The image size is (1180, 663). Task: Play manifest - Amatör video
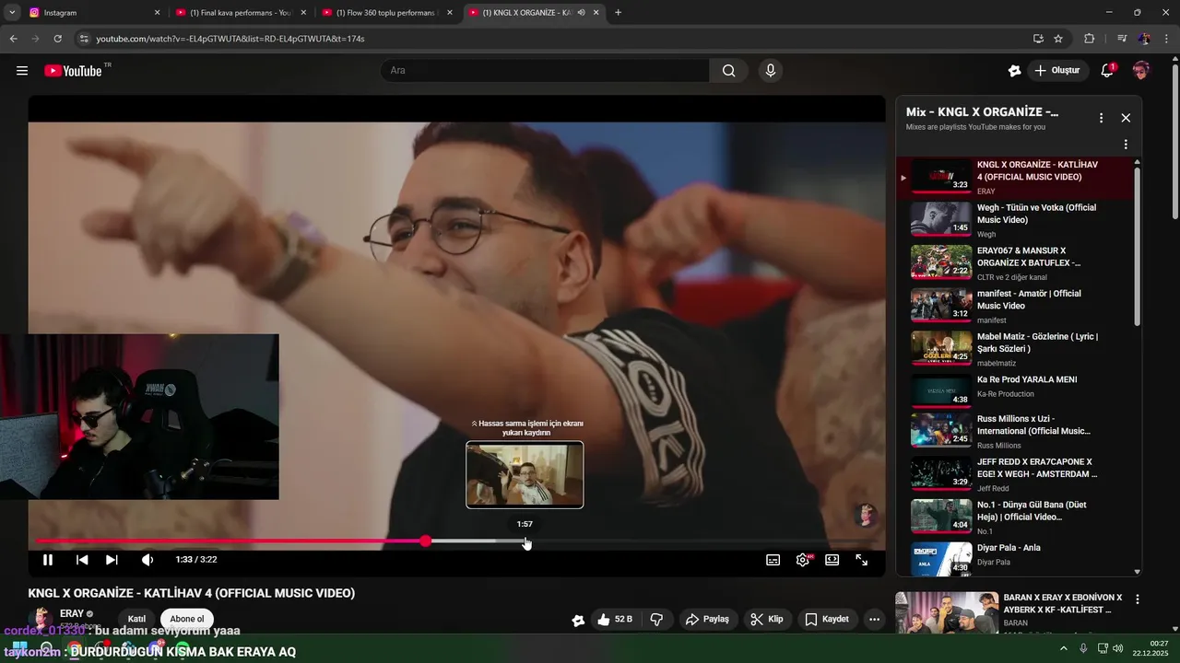(x=1014, y=306)
